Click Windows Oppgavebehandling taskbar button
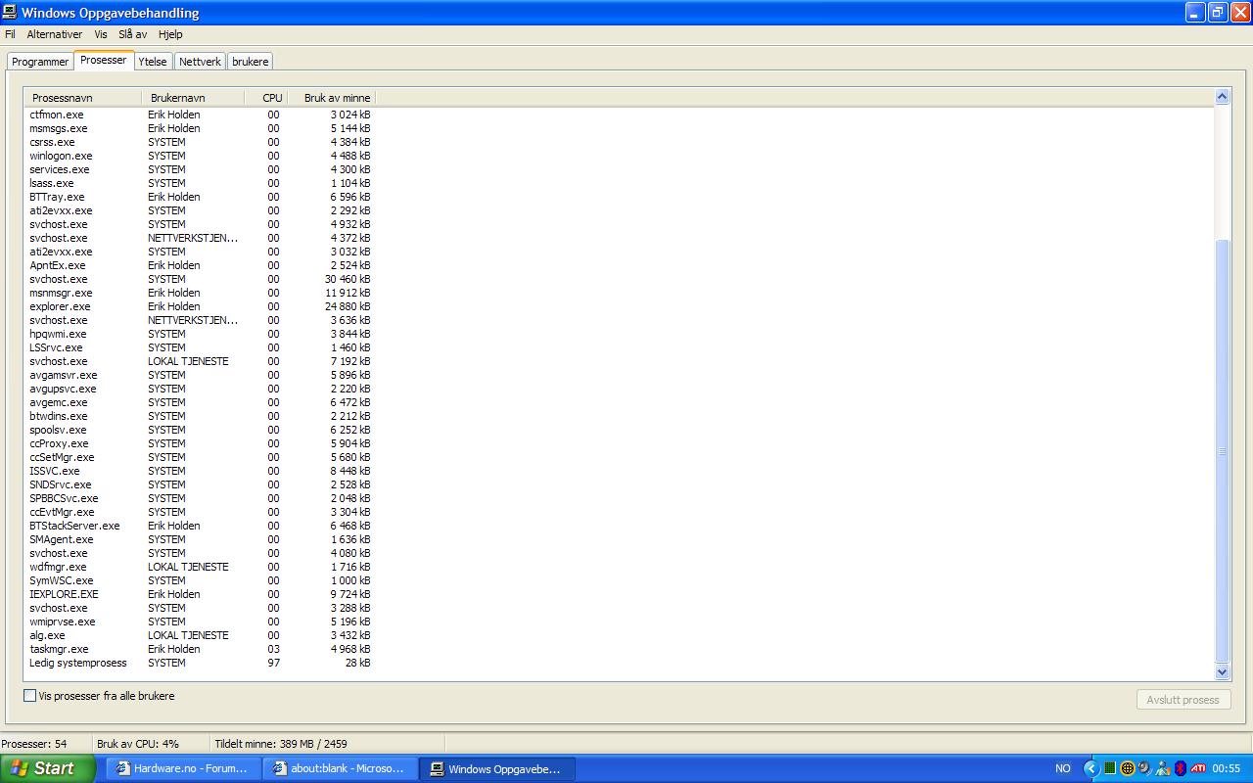The width and height of the screenshot is (1253, 783). 497,769
